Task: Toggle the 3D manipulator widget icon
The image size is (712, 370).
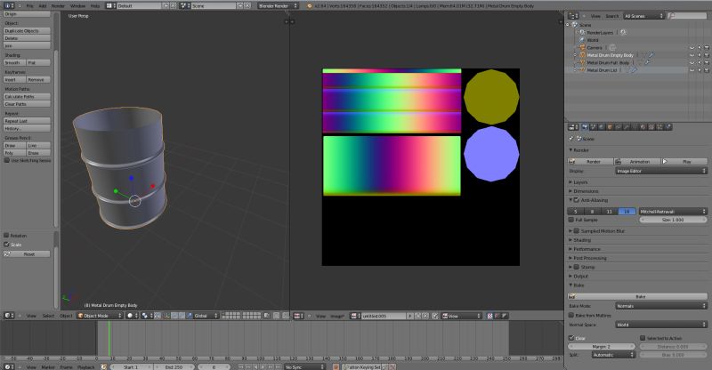Action: point(166,316)
